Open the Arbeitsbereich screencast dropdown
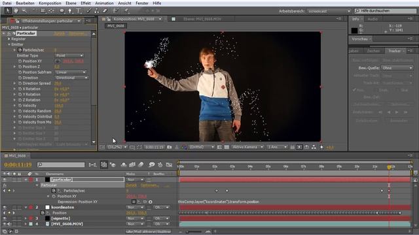Viewport: 419px width, 235px height. [x=329, y=11]
